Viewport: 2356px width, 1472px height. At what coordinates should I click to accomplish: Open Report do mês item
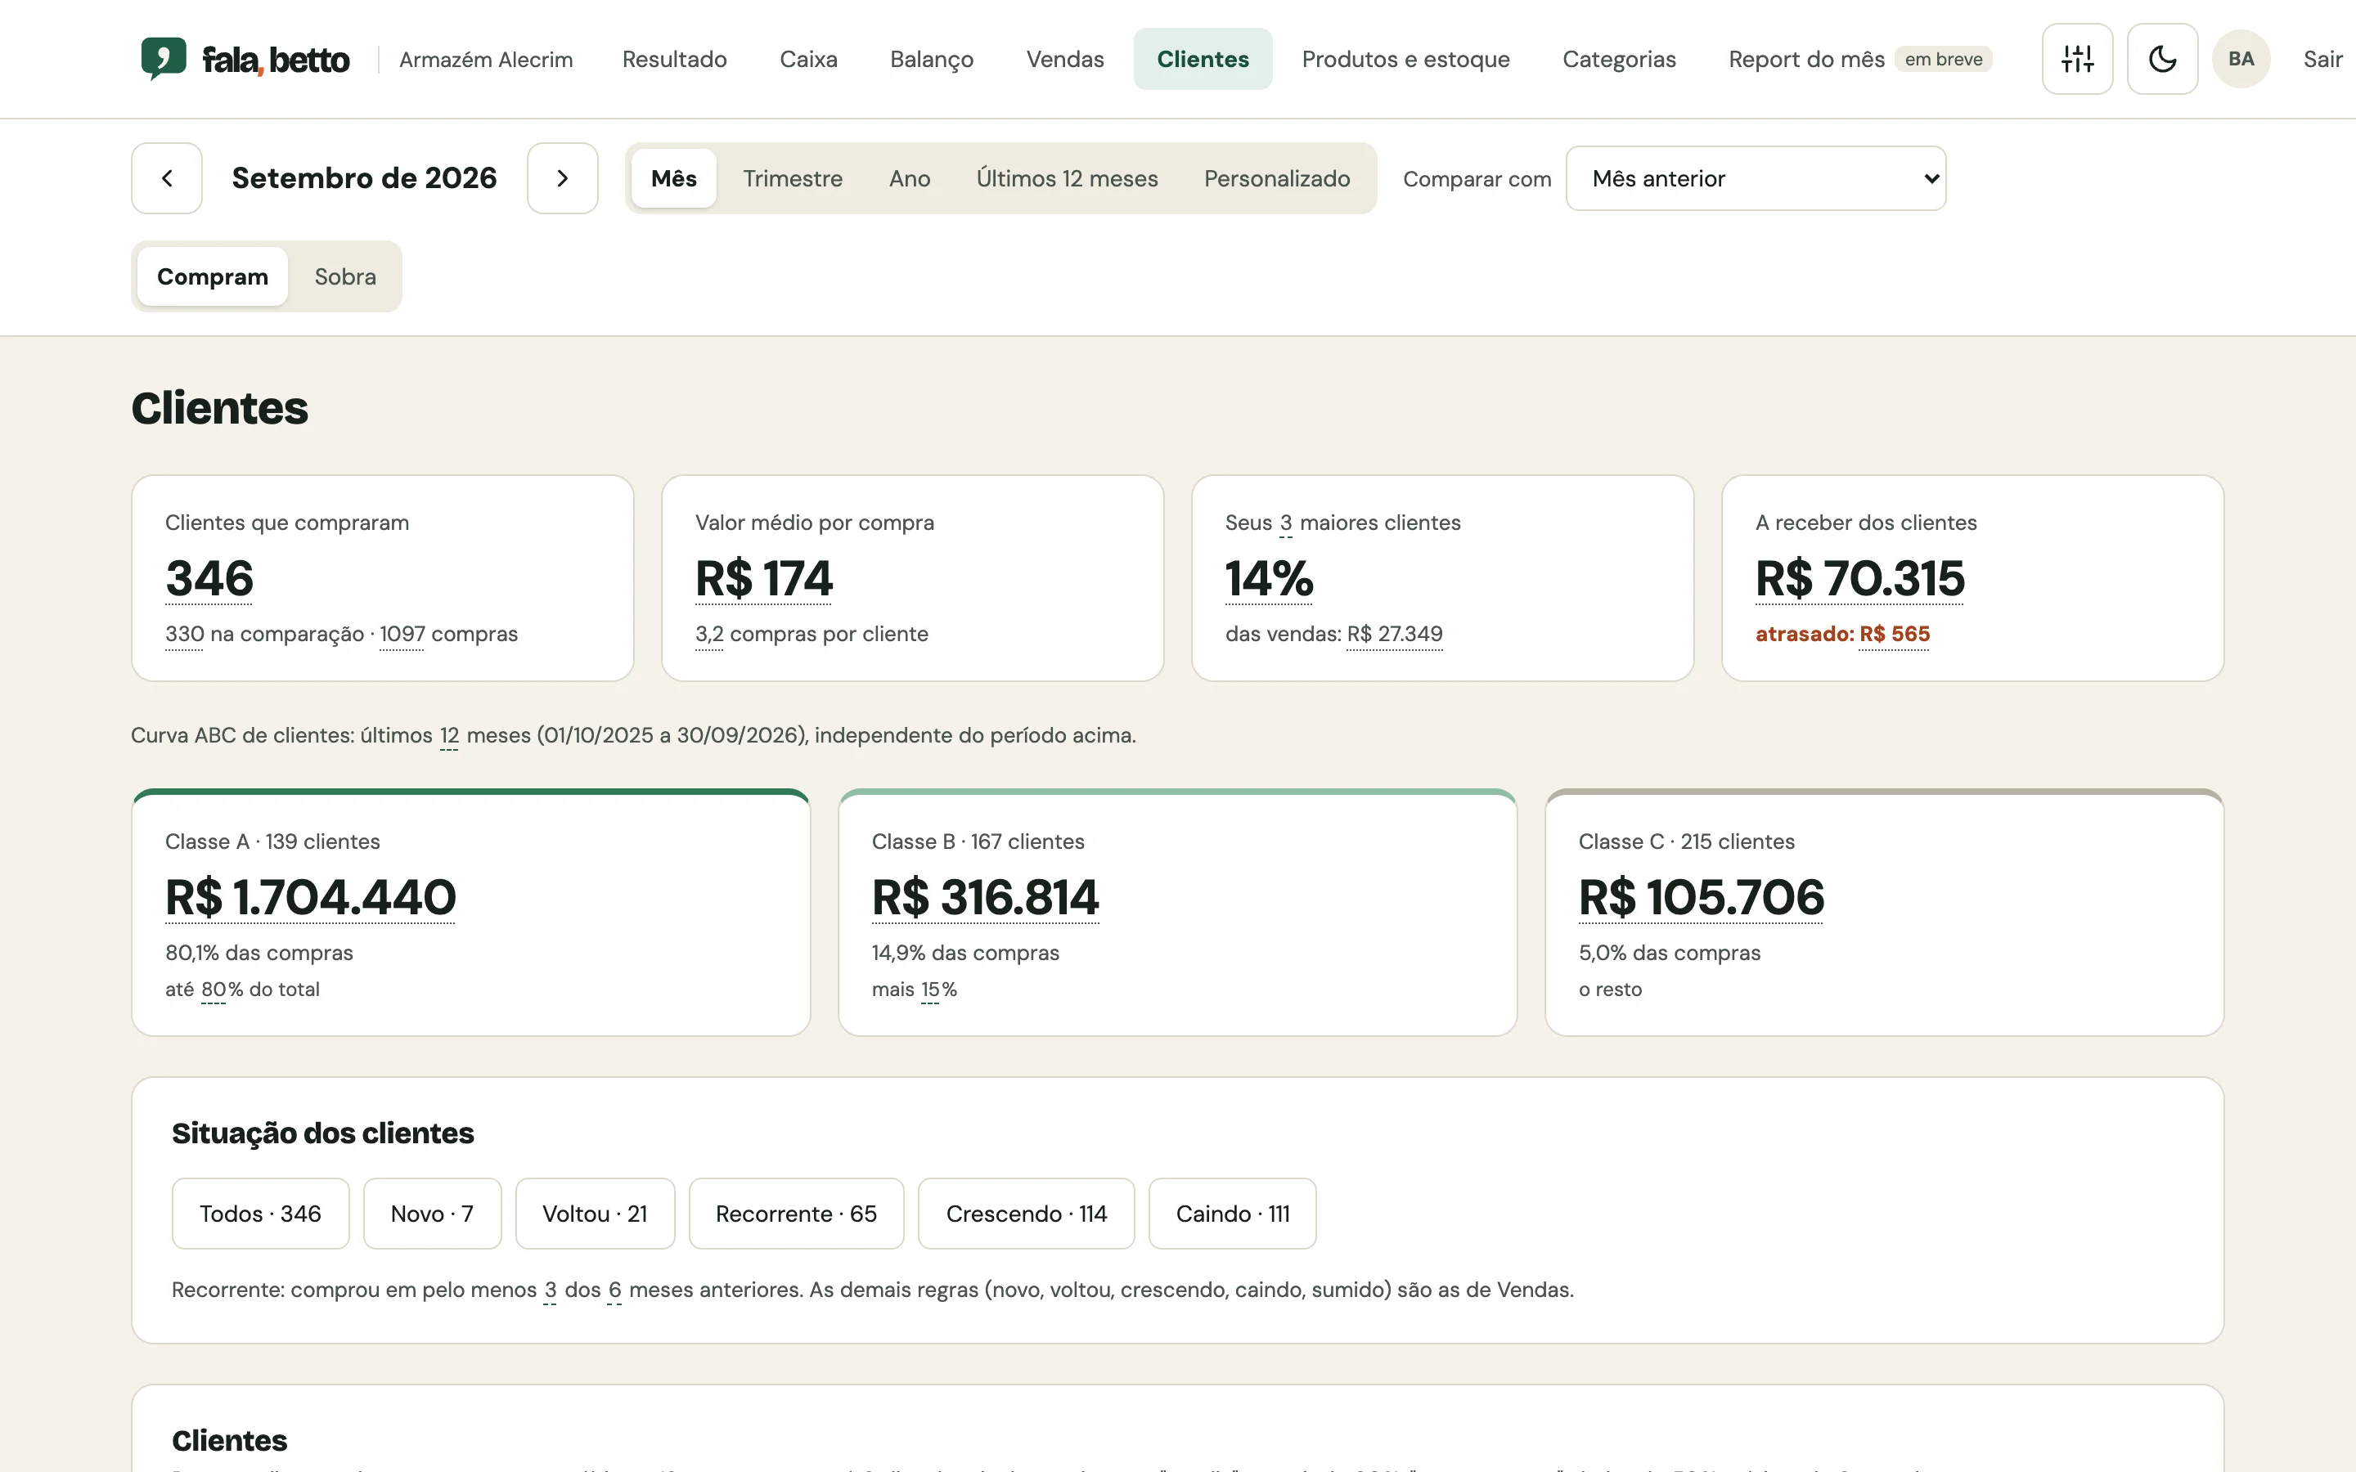1859,60
